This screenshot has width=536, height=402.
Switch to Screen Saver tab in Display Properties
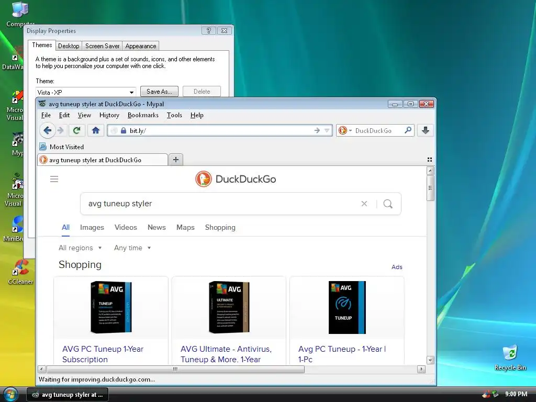[102, 46]
